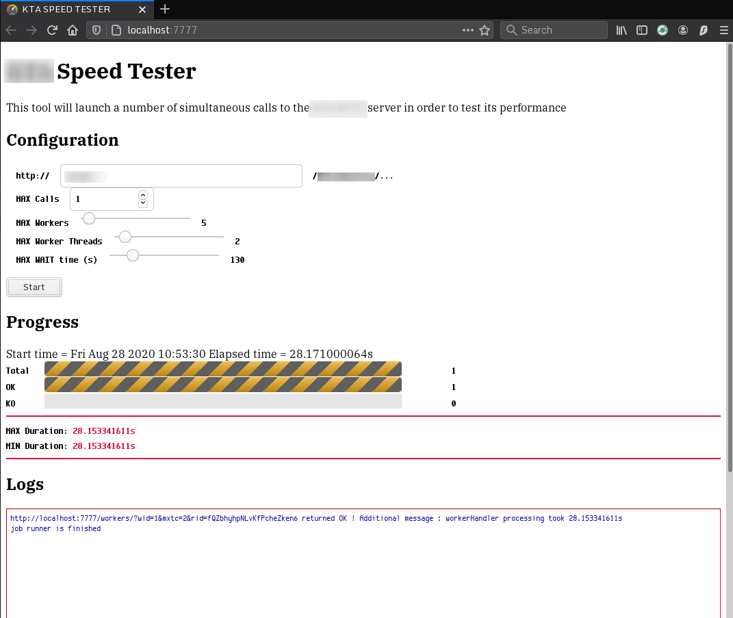Click the green extension icon in toolbar
This screenshot has height=618, width=733.
click(662, 30)
